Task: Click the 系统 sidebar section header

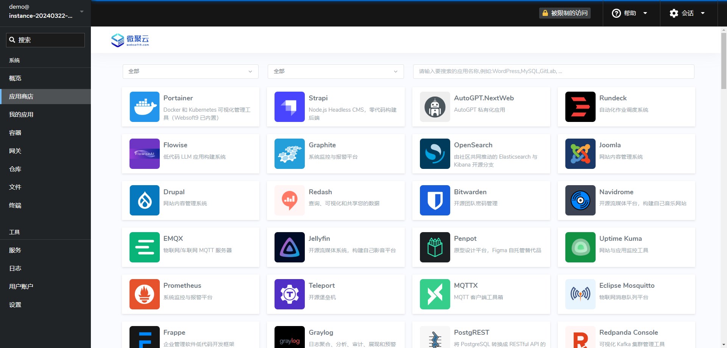Action: coord(14,60)
